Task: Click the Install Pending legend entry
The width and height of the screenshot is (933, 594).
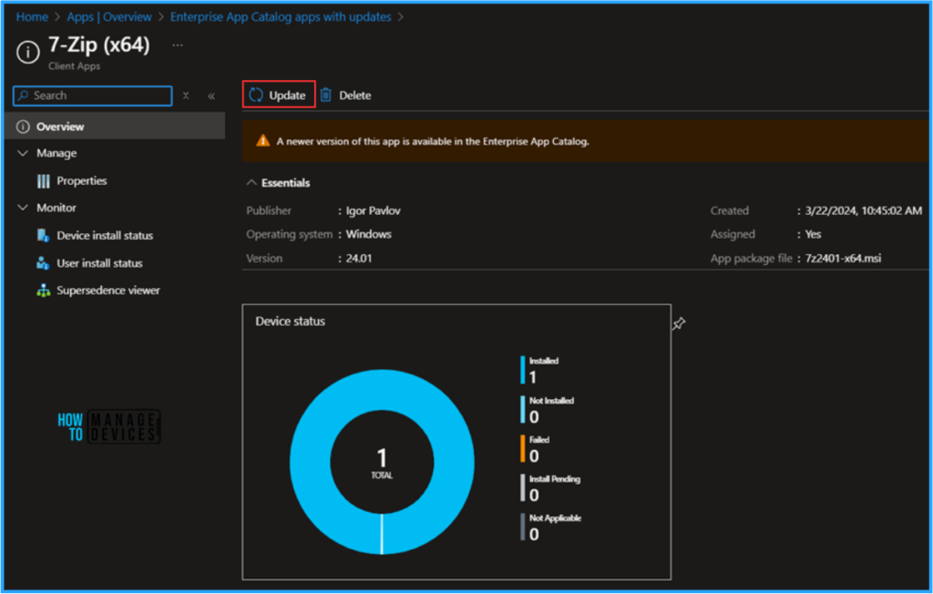Action: tap(550, 488)
